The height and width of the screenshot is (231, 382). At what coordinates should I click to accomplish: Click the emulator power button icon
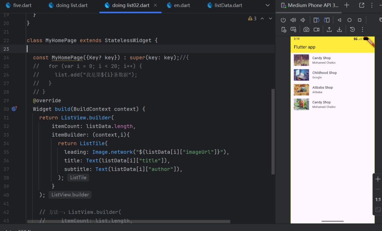pyautogui.click(x=283, y=20)
